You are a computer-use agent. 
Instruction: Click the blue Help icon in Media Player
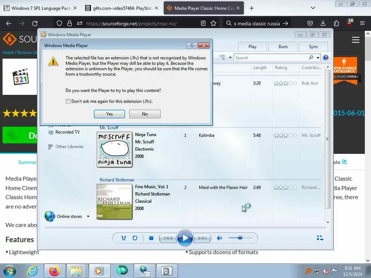[x=326, y=58]
